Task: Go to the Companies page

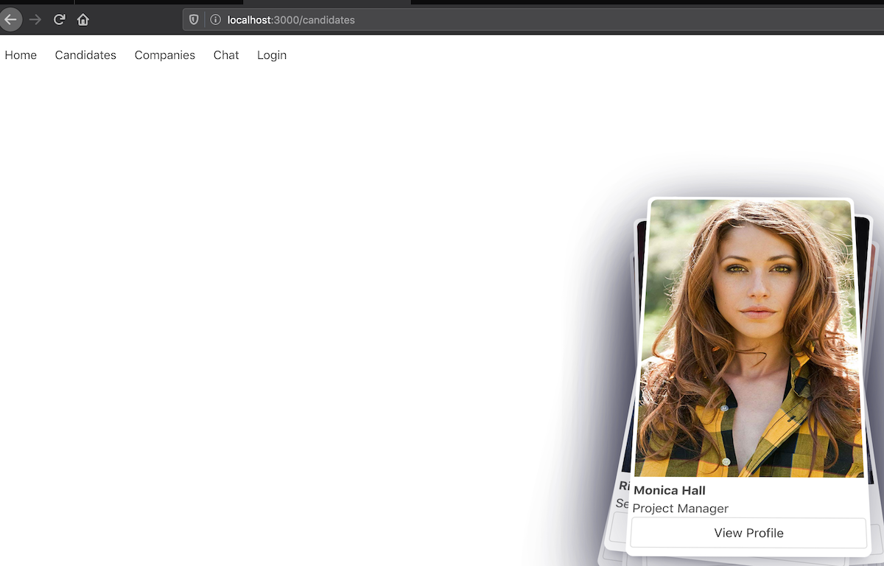Action: pos(165,55)
